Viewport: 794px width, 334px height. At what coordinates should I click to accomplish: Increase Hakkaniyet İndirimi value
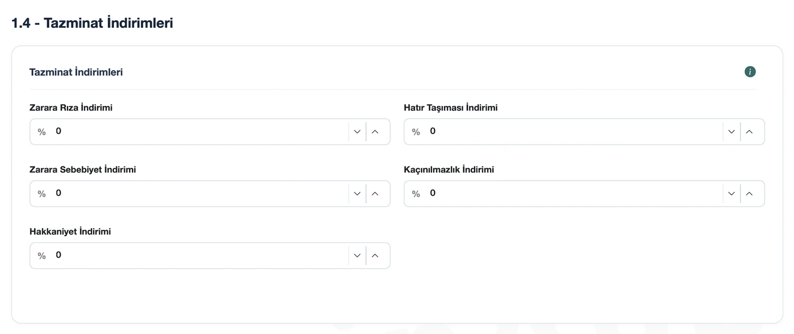[375, 255]
